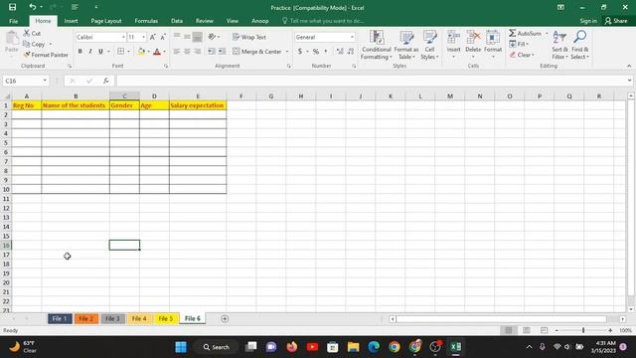636x358 pixels.
Task: Open the Merge & Center dropdown arrow
Action: [287, 52]
